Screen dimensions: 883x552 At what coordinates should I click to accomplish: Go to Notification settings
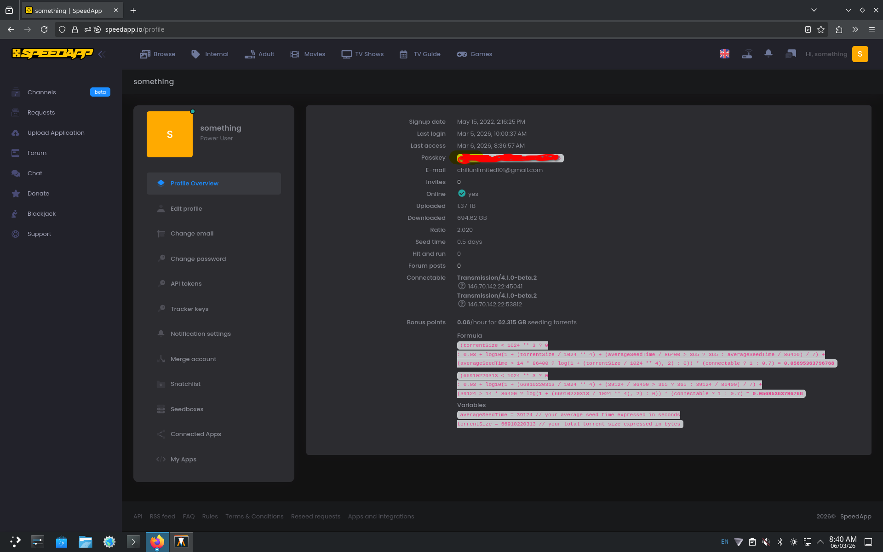[201, 334]
